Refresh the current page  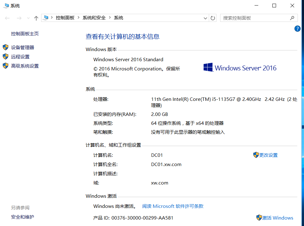[x=213, y=18]
